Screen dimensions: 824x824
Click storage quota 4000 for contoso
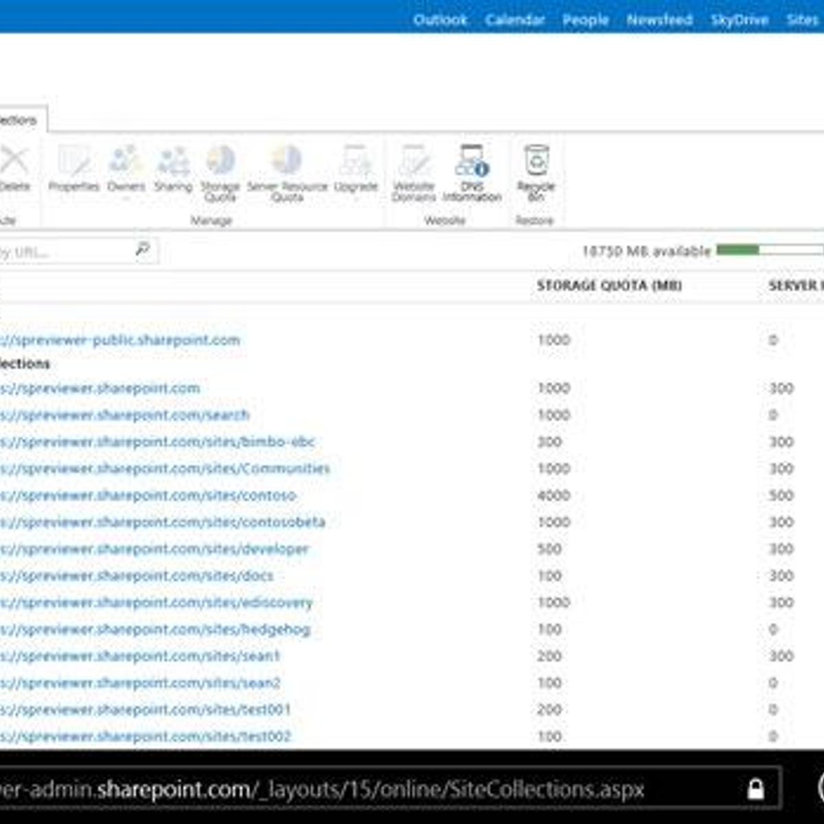pyautogui.click(x=554, y=495)
